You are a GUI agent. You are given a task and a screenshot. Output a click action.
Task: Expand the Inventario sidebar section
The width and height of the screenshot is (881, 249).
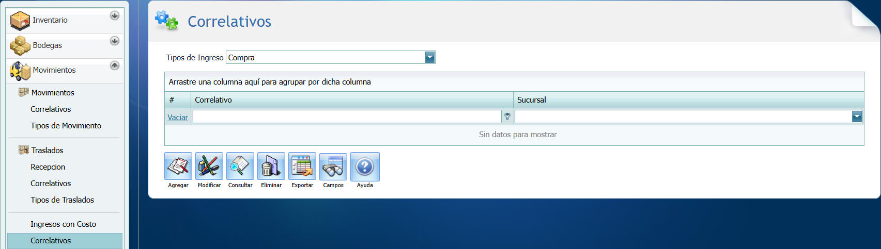(x=115, y=16)
